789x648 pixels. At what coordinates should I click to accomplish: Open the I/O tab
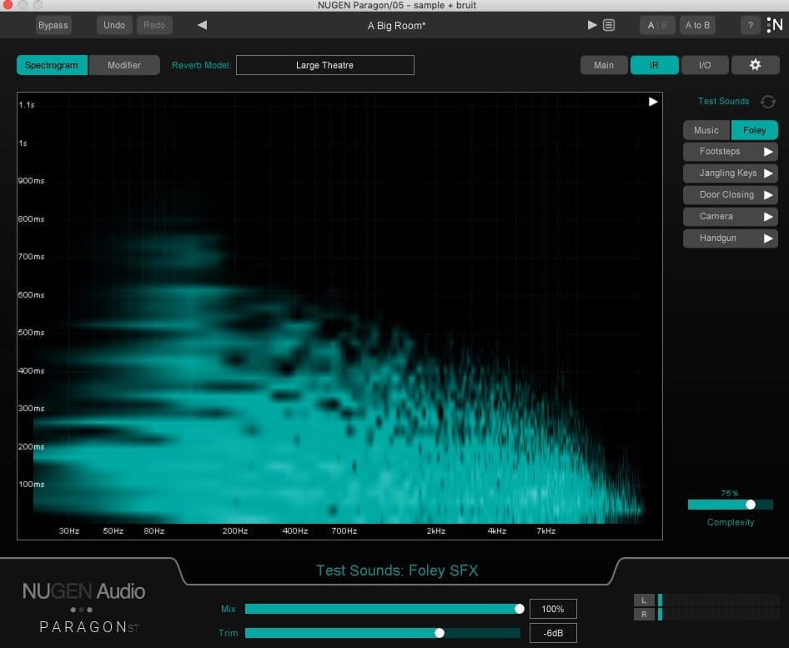[x=705, y=64]
